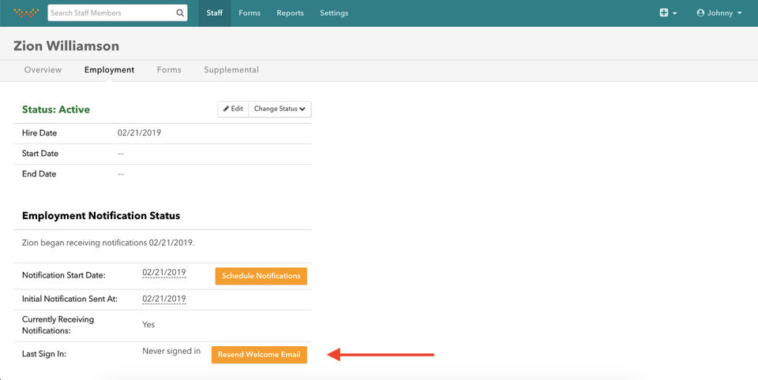The height and width of the screenshot is (380, 758).
Task: Edit the Initial Notification Sent At date
Action: pyautogui.click(x=164, y=299)
